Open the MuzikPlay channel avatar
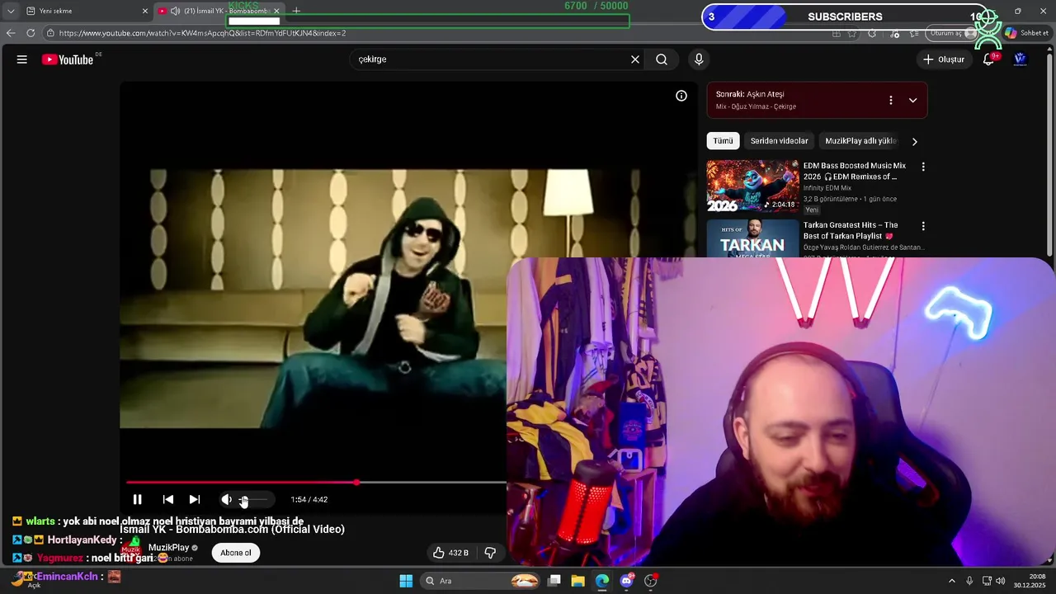The image size is (1056, 594). coord(132,549)
